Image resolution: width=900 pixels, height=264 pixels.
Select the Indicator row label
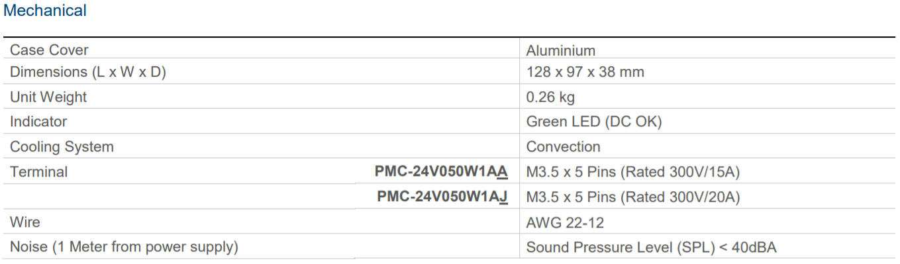[38, 122]
